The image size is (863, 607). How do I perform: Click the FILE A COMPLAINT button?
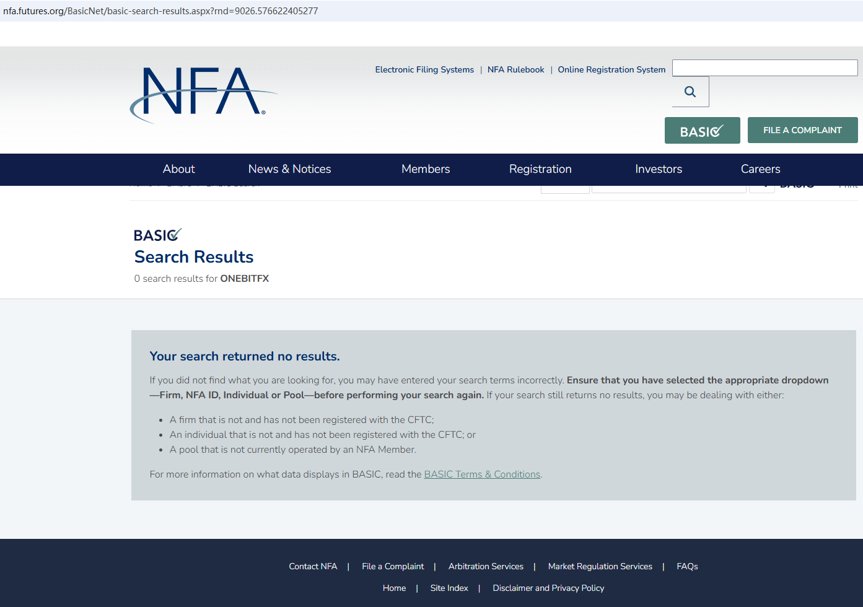(x=802, y=130)
